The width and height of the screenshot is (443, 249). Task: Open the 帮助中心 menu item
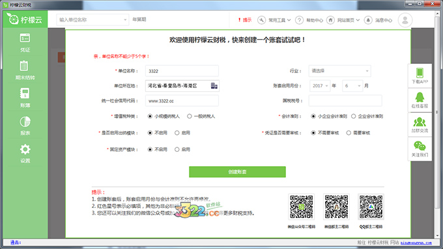click(315, 20)
